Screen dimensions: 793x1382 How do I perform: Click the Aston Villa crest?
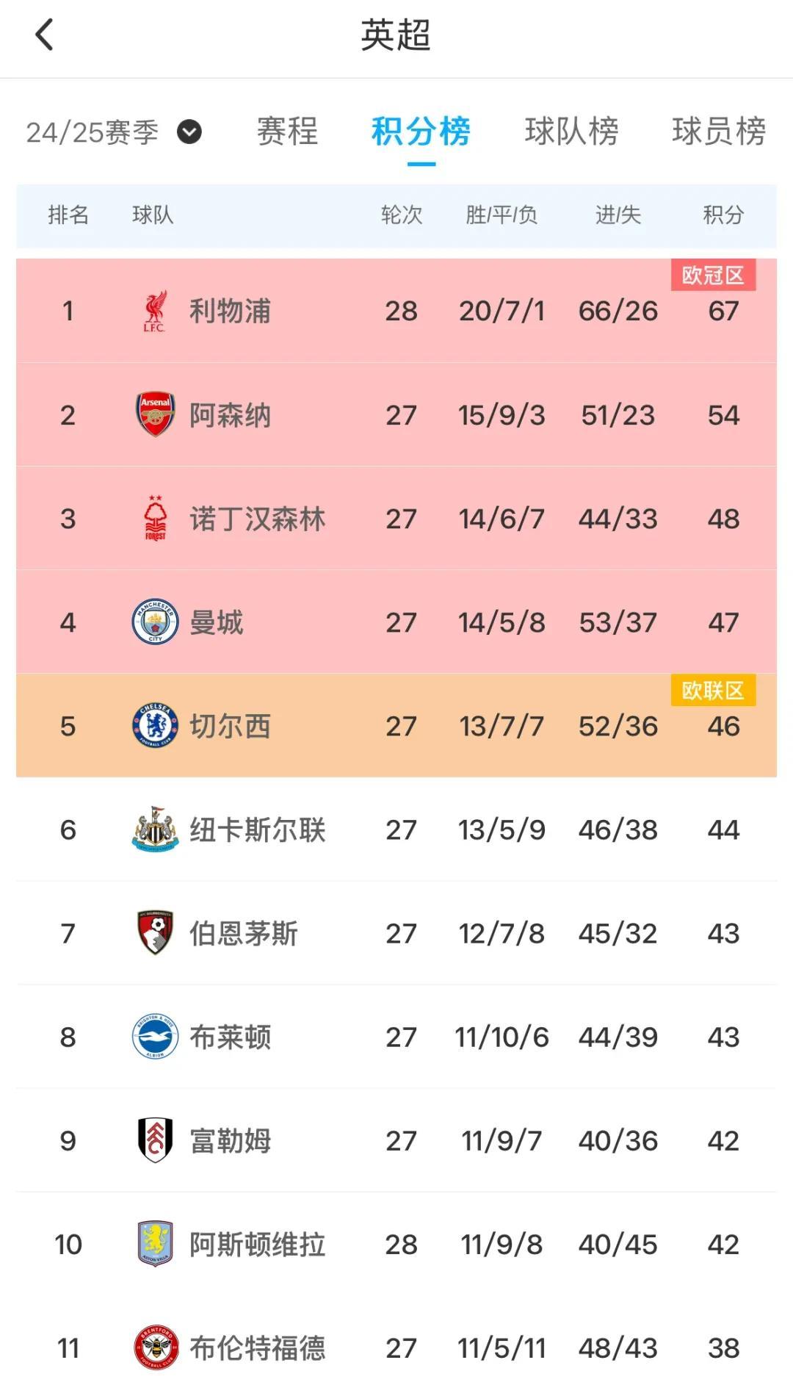click(155, 1244)
